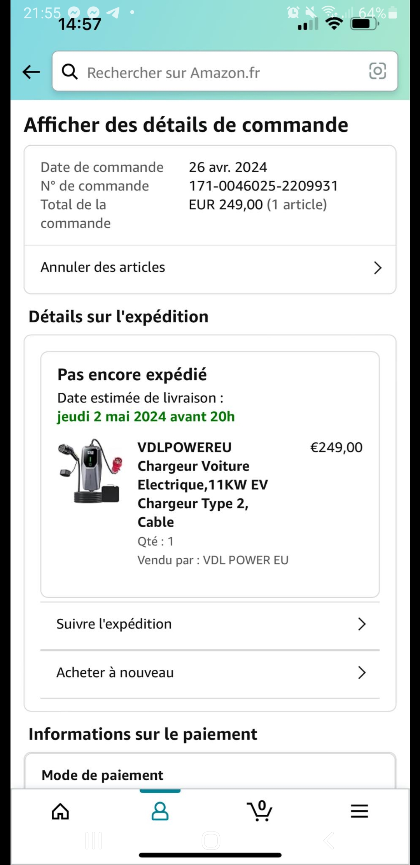The width and height of the screenshot is (420, 865).
Task: Open the camera scan icon
Action: [377, 71]
